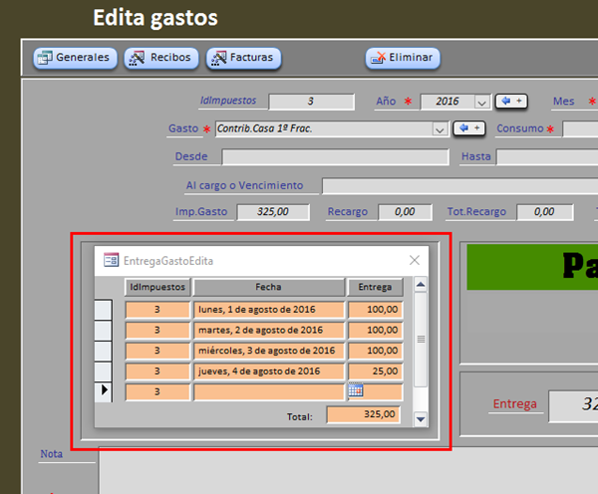598x494 pixels.
Task: Open the Facturas section
Action: (x=243, y=58)
